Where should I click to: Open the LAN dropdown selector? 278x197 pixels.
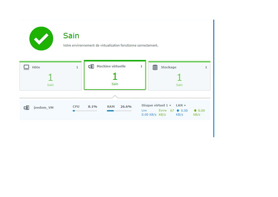pyautogui.click(x=181, y=105)
